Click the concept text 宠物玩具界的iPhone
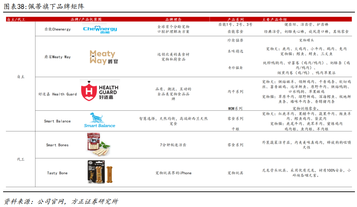The image size is (357, 207). [x=173, y=173]
